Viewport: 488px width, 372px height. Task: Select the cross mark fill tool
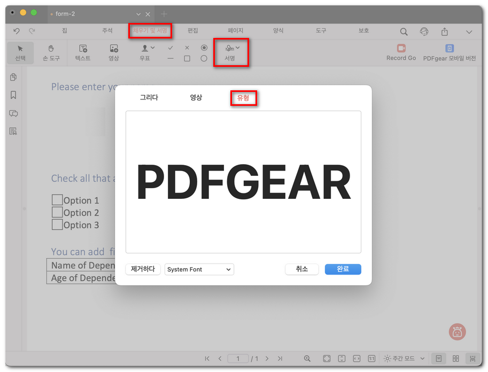point(187,48)
